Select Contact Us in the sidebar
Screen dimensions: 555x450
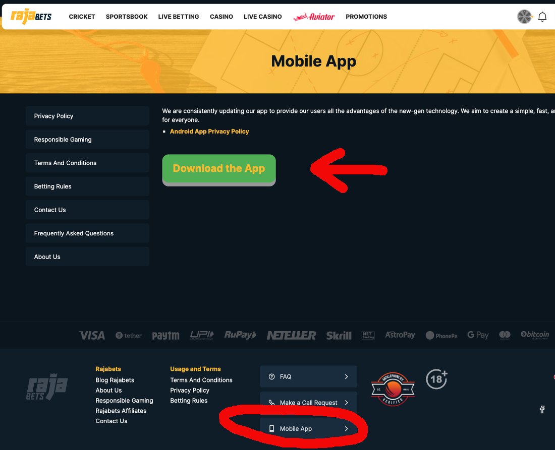(87, 210)
